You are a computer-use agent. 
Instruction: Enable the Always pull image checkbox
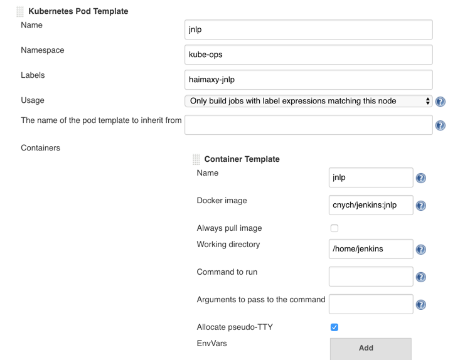334,228
